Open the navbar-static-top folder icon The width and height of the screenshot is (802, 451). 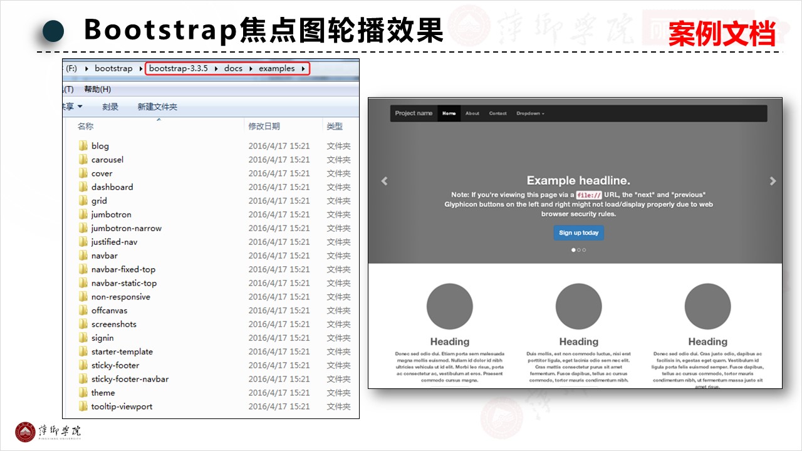tap(83, 283)
